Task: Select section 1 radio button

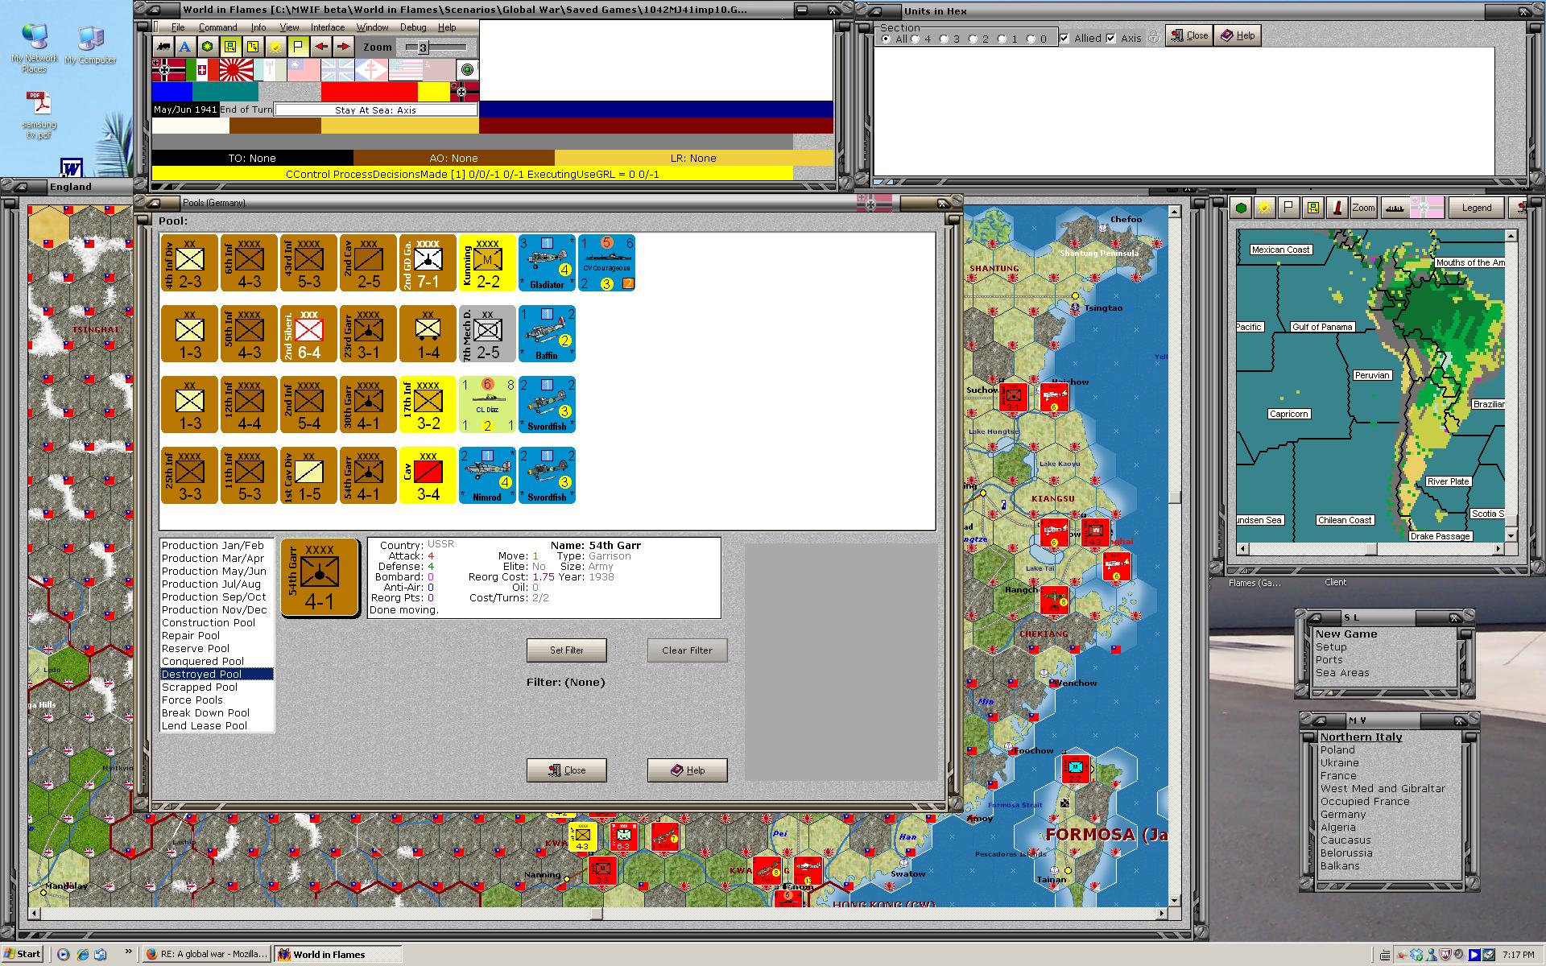Action: tap(1002, 39)
